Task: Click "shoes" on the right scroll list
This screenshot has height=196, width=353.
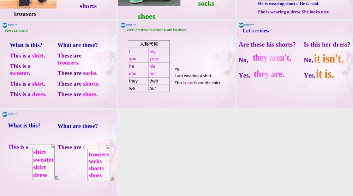Action: coord(95,175)
